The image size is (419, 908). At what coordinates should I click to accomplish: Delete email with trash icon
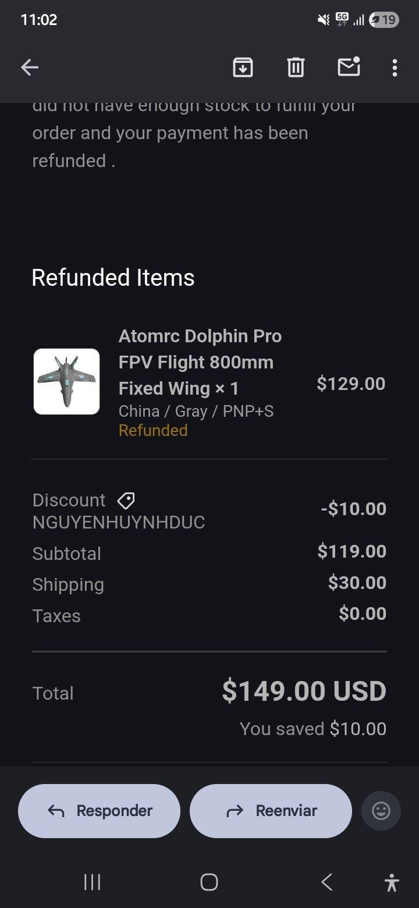296,68
